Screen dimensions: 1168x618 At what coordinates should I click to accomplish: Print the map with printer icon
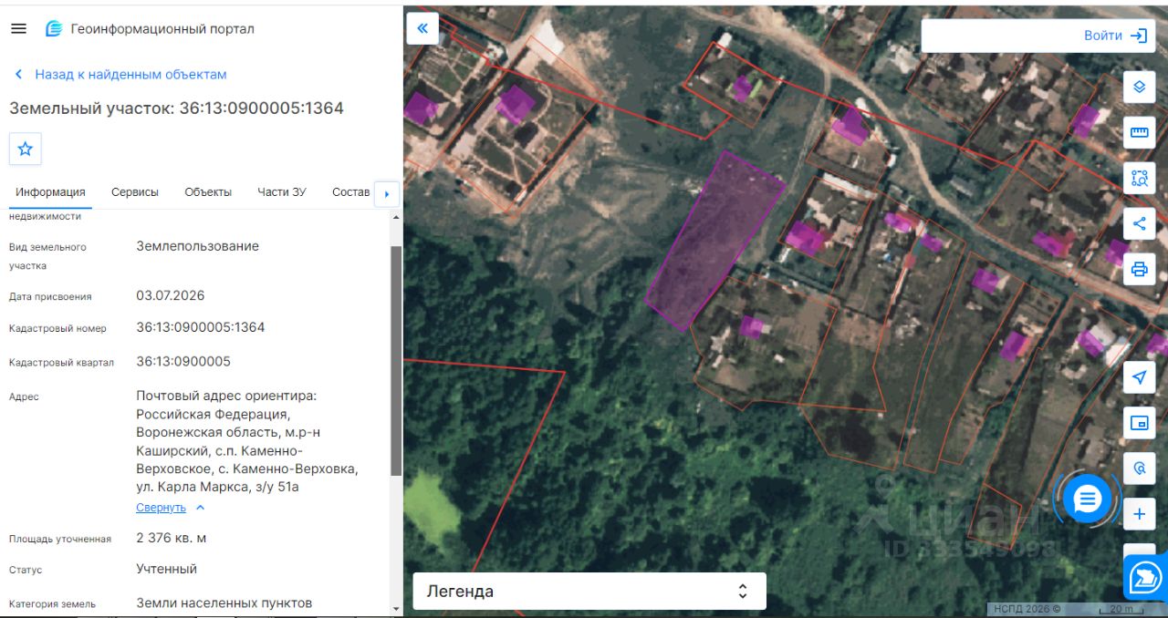click(1139, 269)
